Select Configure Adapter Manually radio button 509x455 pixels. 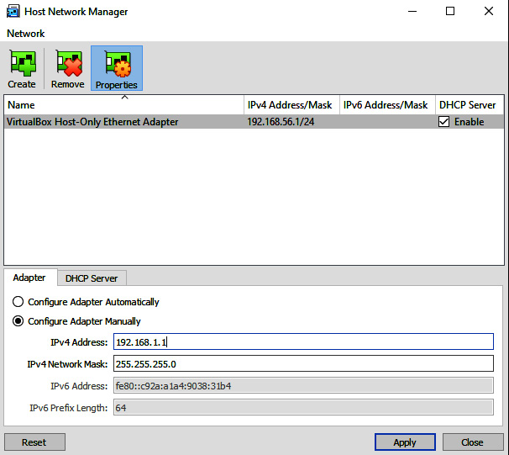[18, 321]
